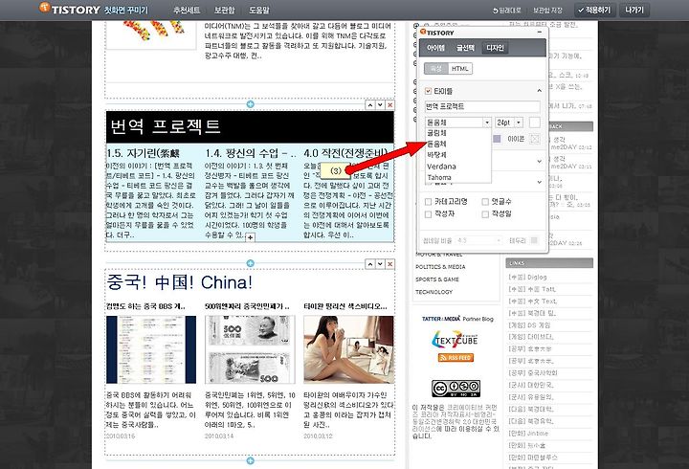Viewport: 689px width, 469px height.
Task: Open the 아이템 tab
Action: click(x=436, y=48)
